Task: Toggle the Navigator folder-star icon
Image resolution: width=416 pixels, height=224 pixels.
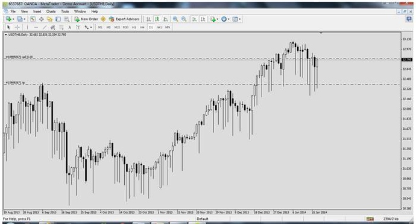Action: tap(49, 19)
